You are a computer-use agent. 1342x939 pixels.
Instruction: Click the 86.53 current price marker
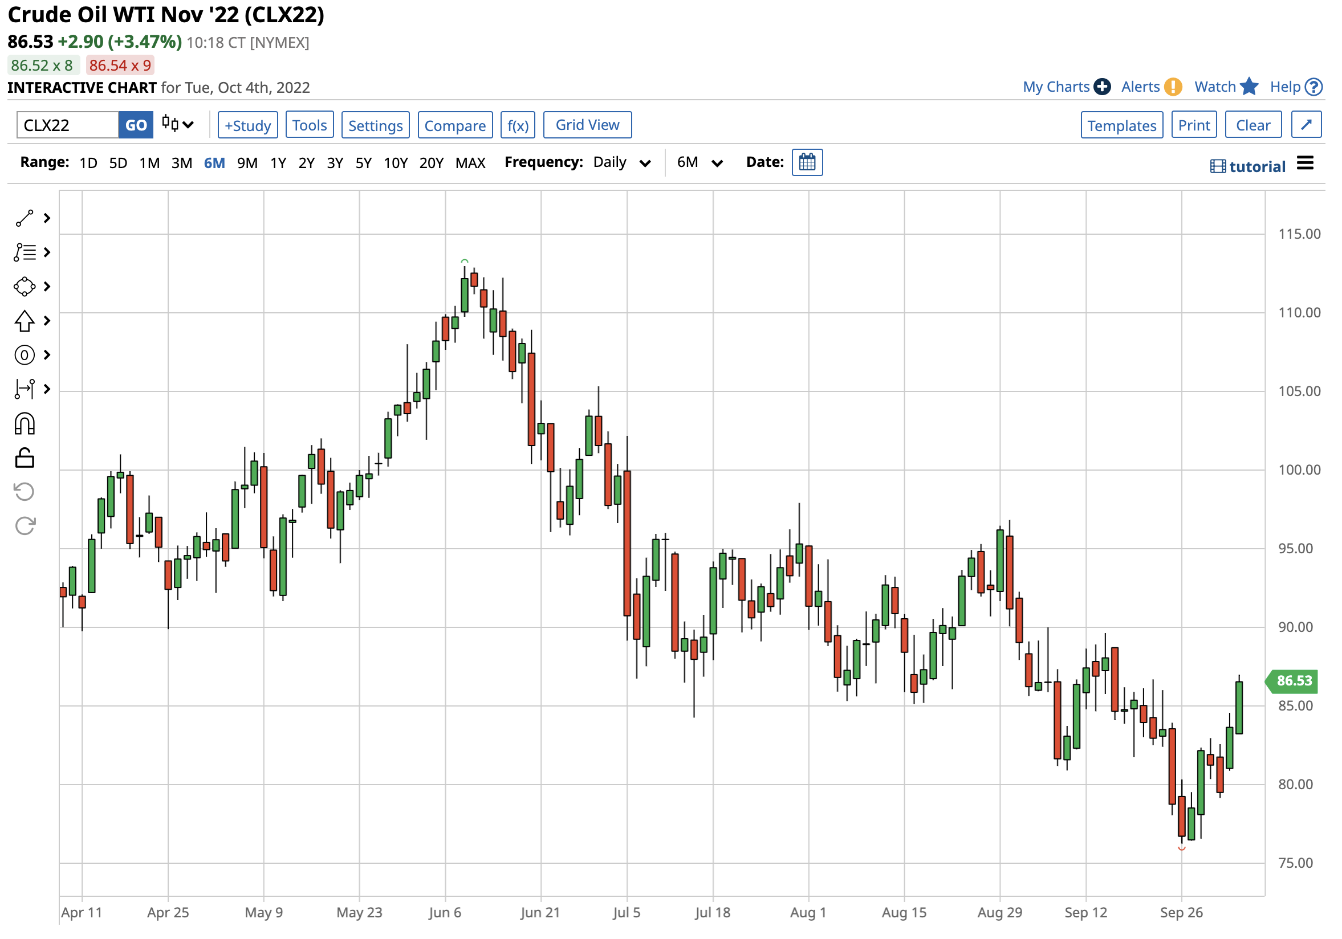(x=1294, y=681)
